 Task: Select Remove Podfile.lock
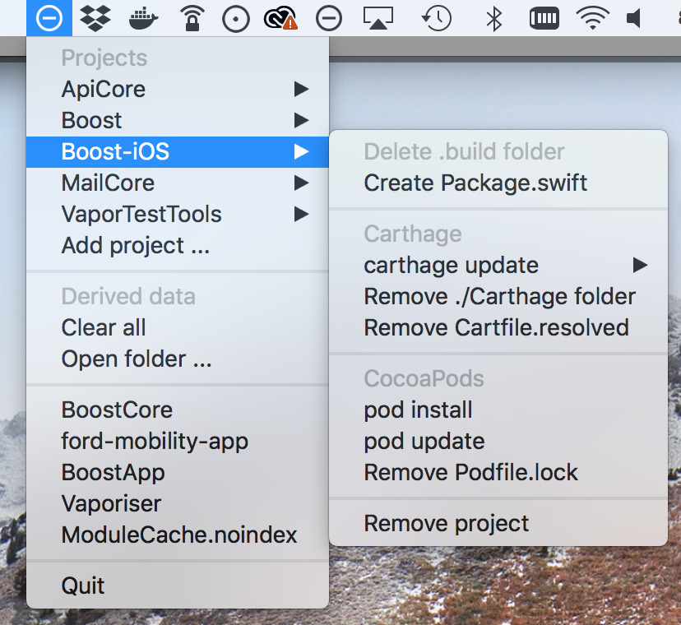[470, 473]
